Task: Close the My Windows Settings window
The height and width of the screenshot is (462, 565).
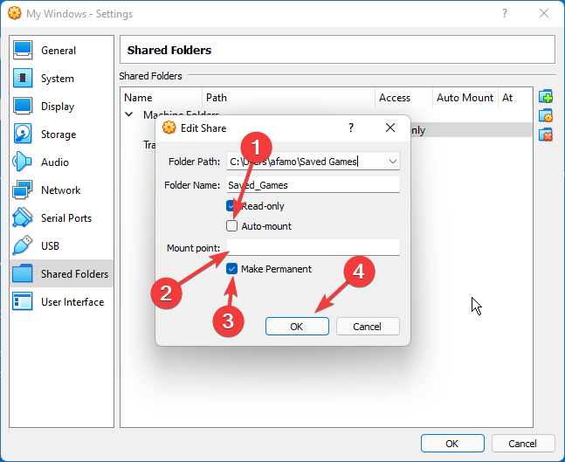Action: point(544,13)
